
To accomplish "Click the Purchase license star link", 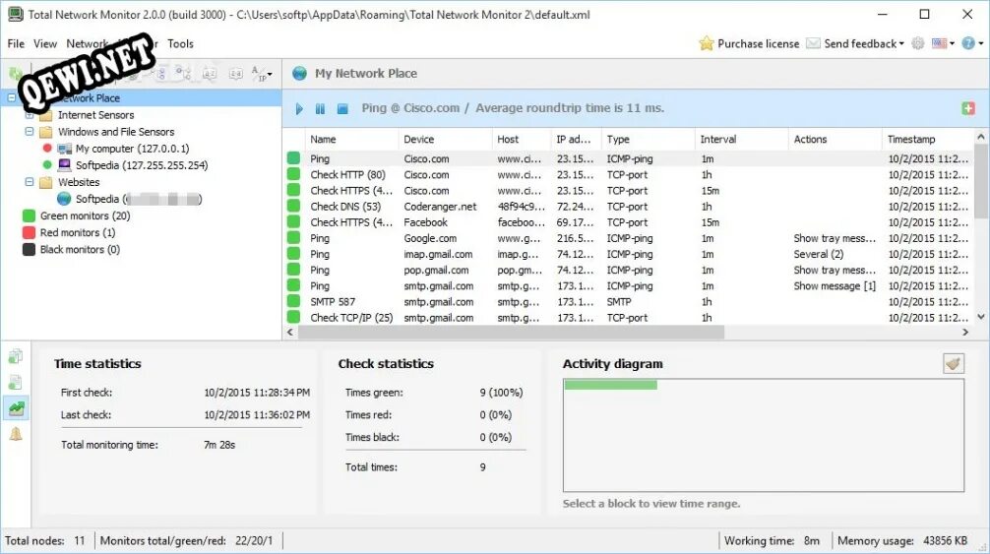I will click(749, 43).
